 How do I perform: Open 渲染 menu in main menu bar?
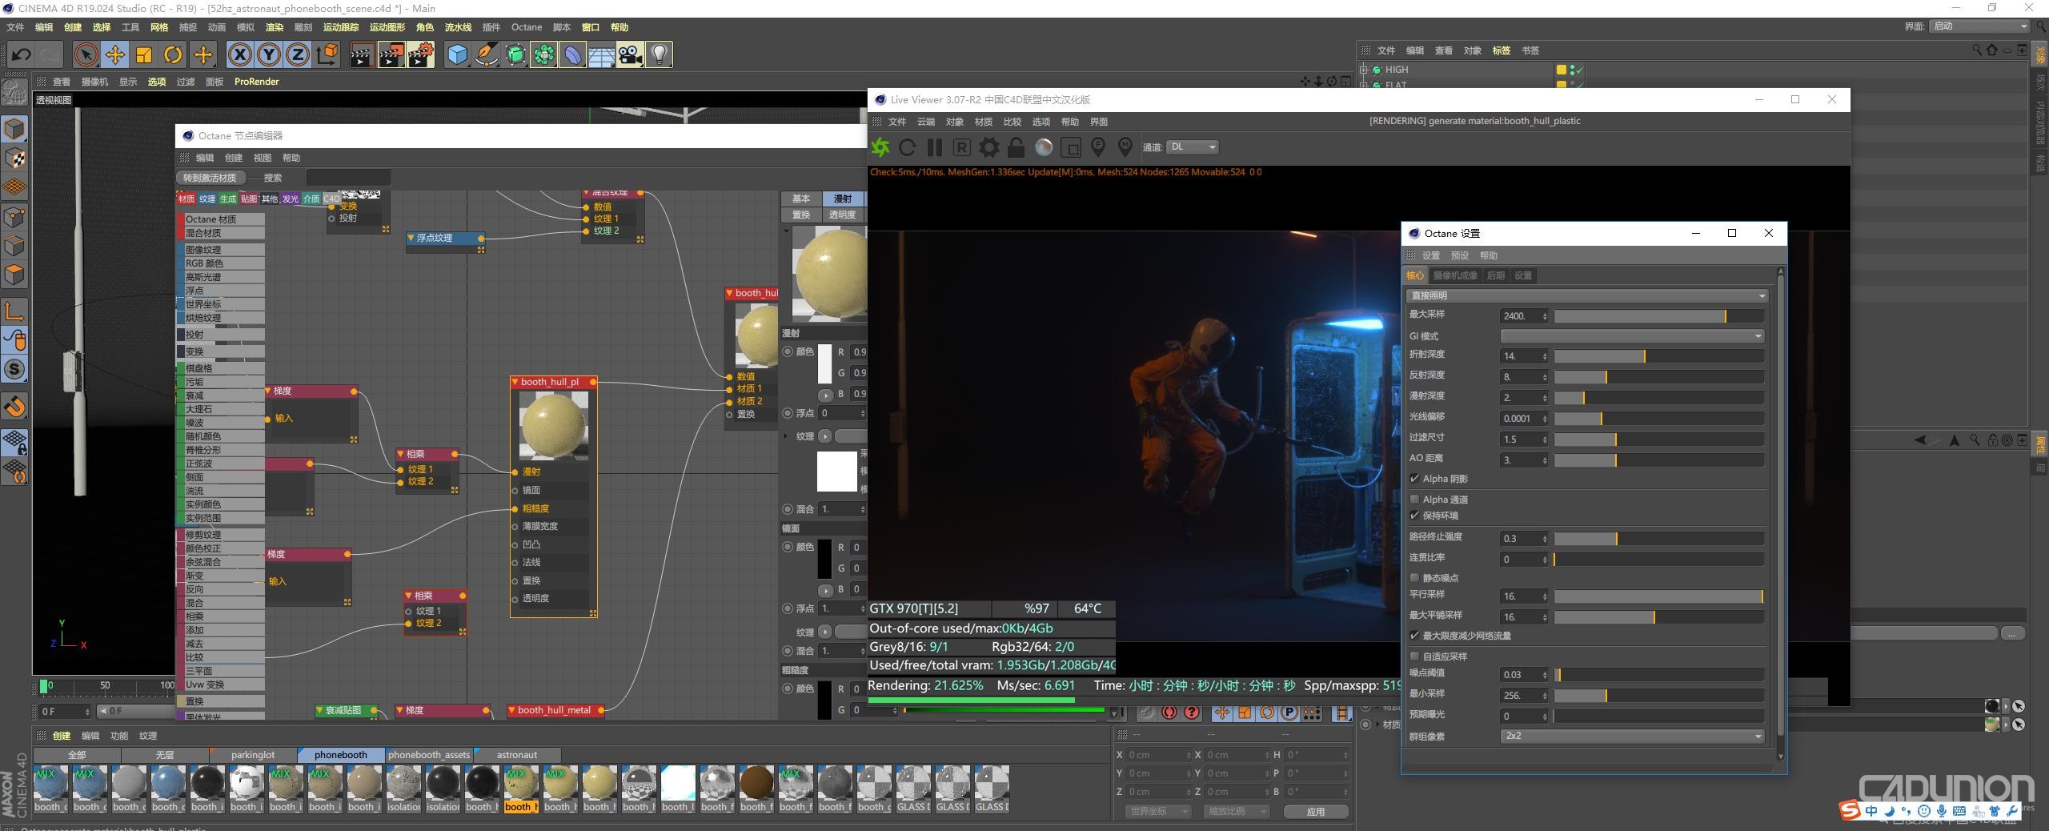(275, 27)
